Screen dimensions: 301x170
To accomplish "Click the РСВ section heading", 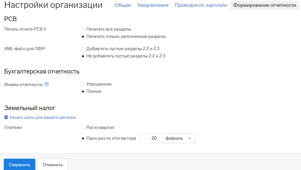I will pyautogui.click(x=10, y=19).
